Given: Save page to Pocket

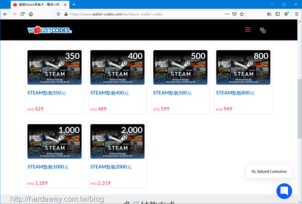Looking at the screenshot, I should 235,14.
